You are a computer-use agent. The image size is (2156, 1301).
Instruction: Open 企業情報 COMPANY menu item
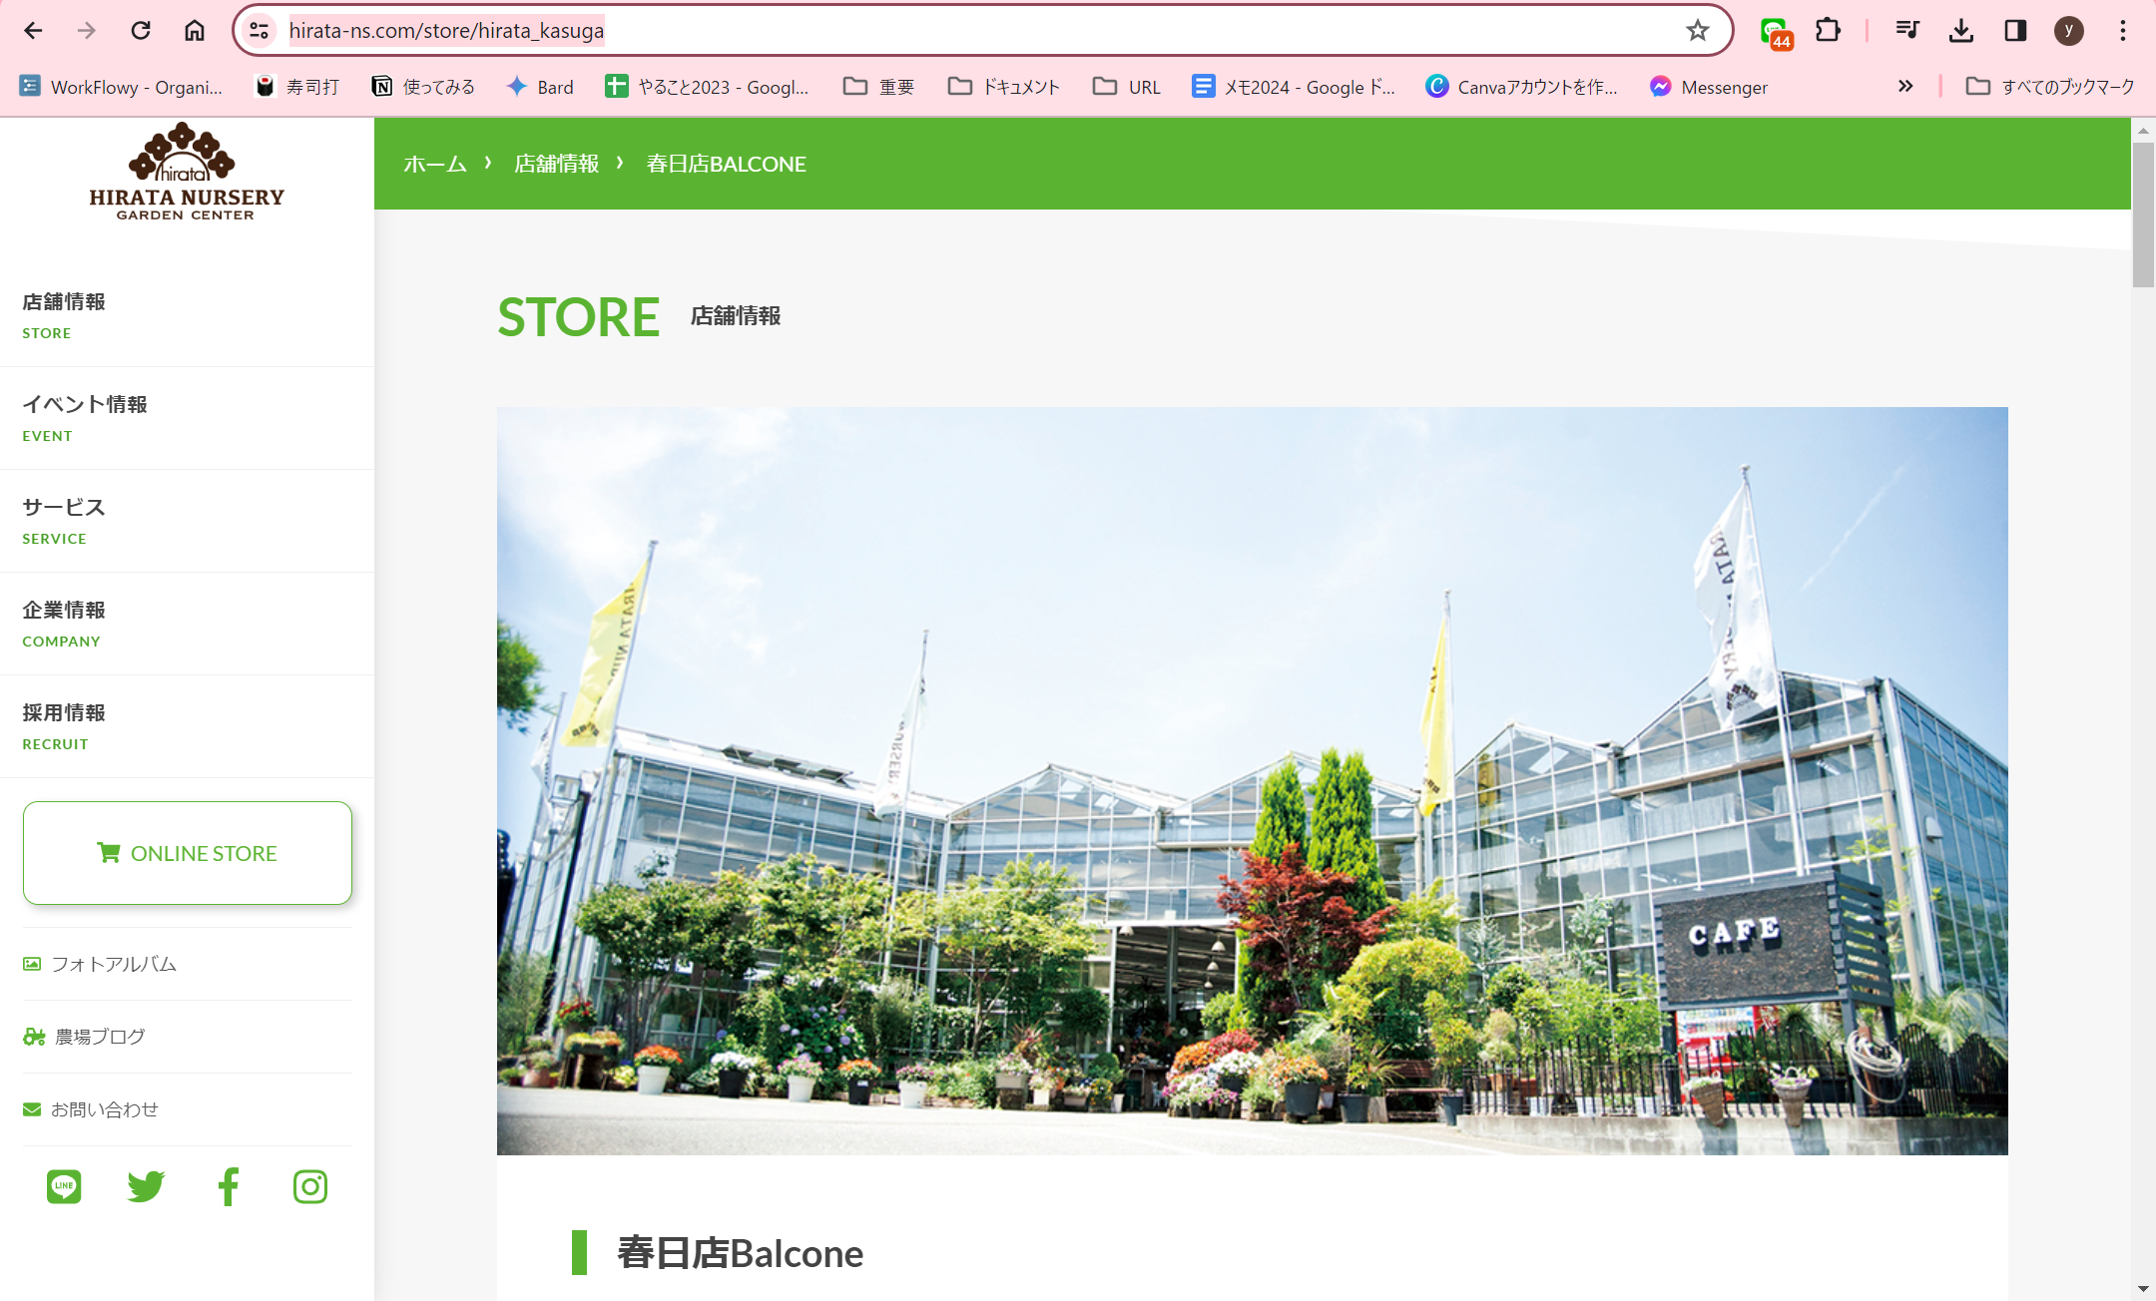point(187,624)
